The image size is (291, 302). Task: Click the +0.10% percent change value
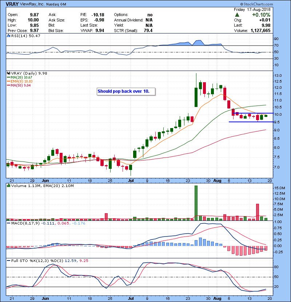(x=261, y=15)
